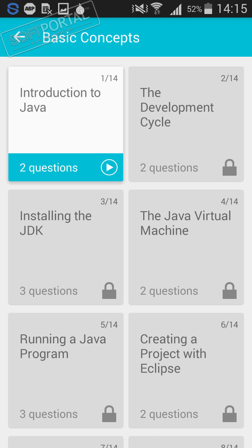Select the Installing the JDK card title
This screenshot has height=448, width=252.
tap(56, 223)
